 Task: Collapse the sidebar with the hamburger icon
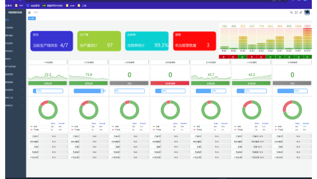(29, 12)
